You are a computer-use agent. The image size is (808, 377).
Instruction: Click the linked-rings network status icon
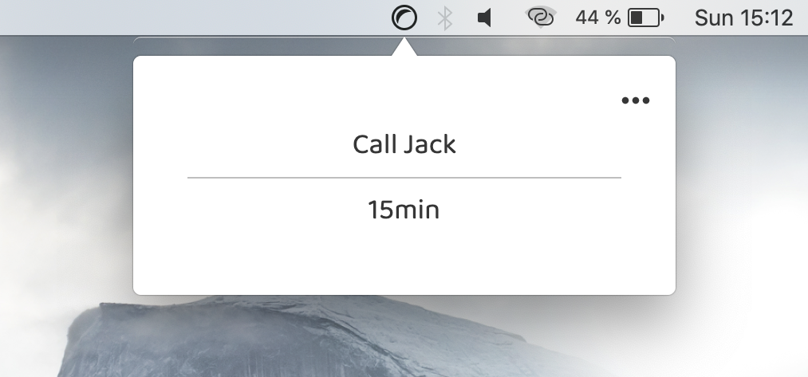(541, 18)
